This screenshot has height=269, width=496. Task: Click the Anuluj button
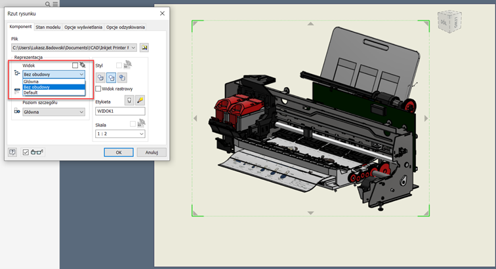pyautogui.click(x=152, y=152)
